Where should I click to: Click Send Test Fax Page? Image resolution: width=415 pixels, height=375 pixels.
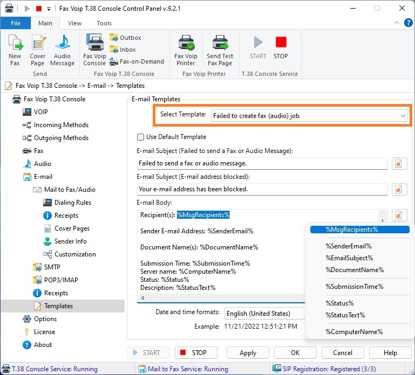[220, 50]
